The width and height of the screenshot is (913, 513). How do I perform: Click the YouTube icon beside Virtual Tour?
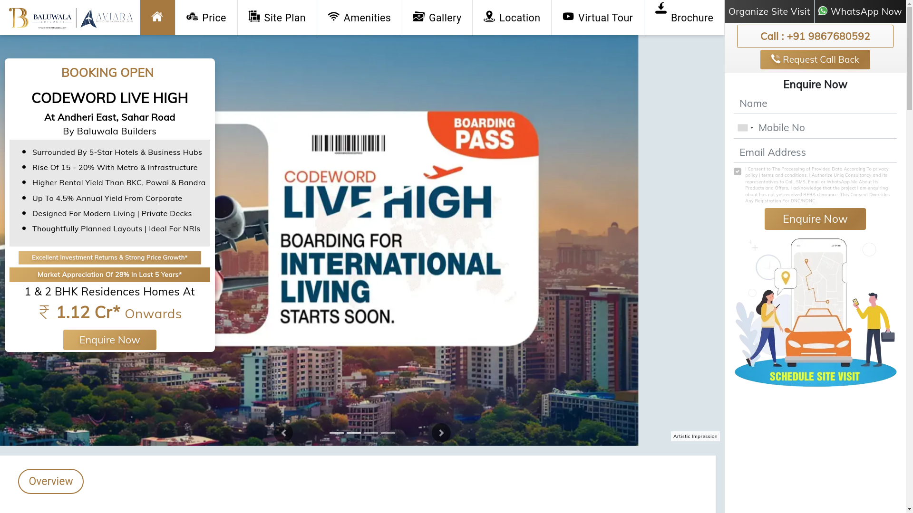click(568, 16)
